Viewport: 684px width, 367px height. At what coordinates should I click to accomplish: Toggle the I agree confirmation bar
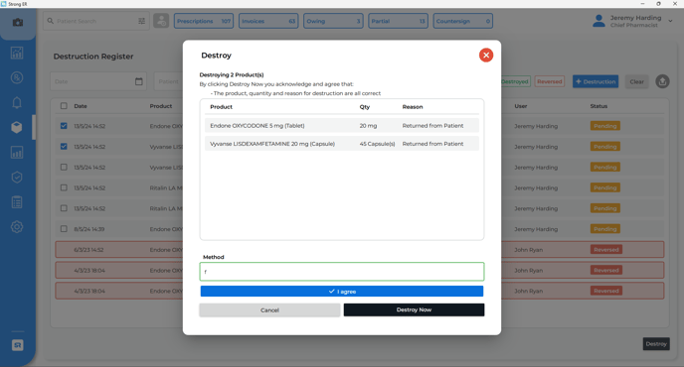click(x=342, y=292)
